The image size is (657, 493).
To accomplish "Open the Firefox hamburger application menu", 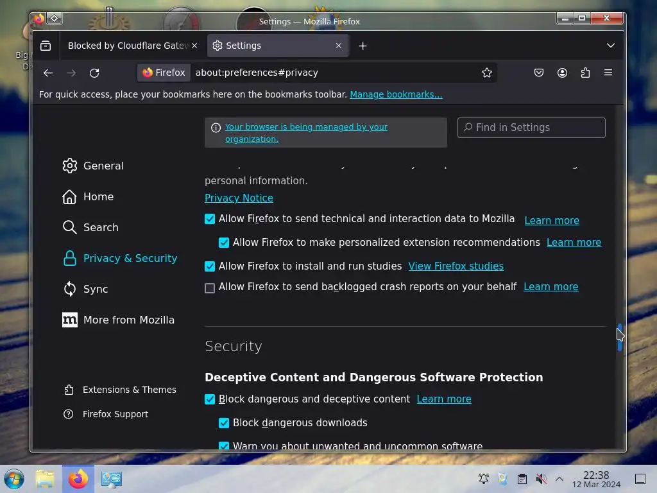I will click(x=608, y=73).
